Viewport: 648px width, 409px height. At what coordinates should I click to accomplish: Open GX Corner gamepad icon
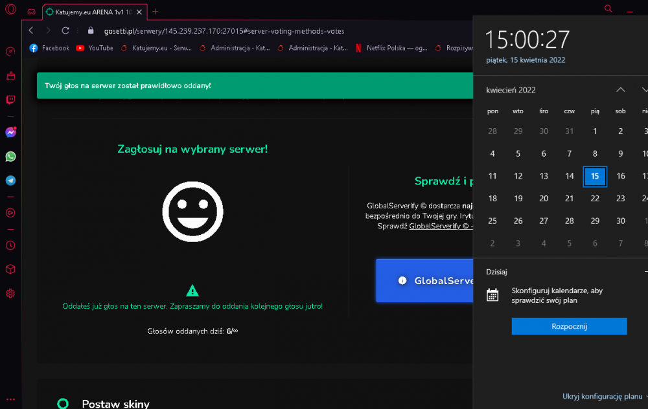[x=31, y=12]
